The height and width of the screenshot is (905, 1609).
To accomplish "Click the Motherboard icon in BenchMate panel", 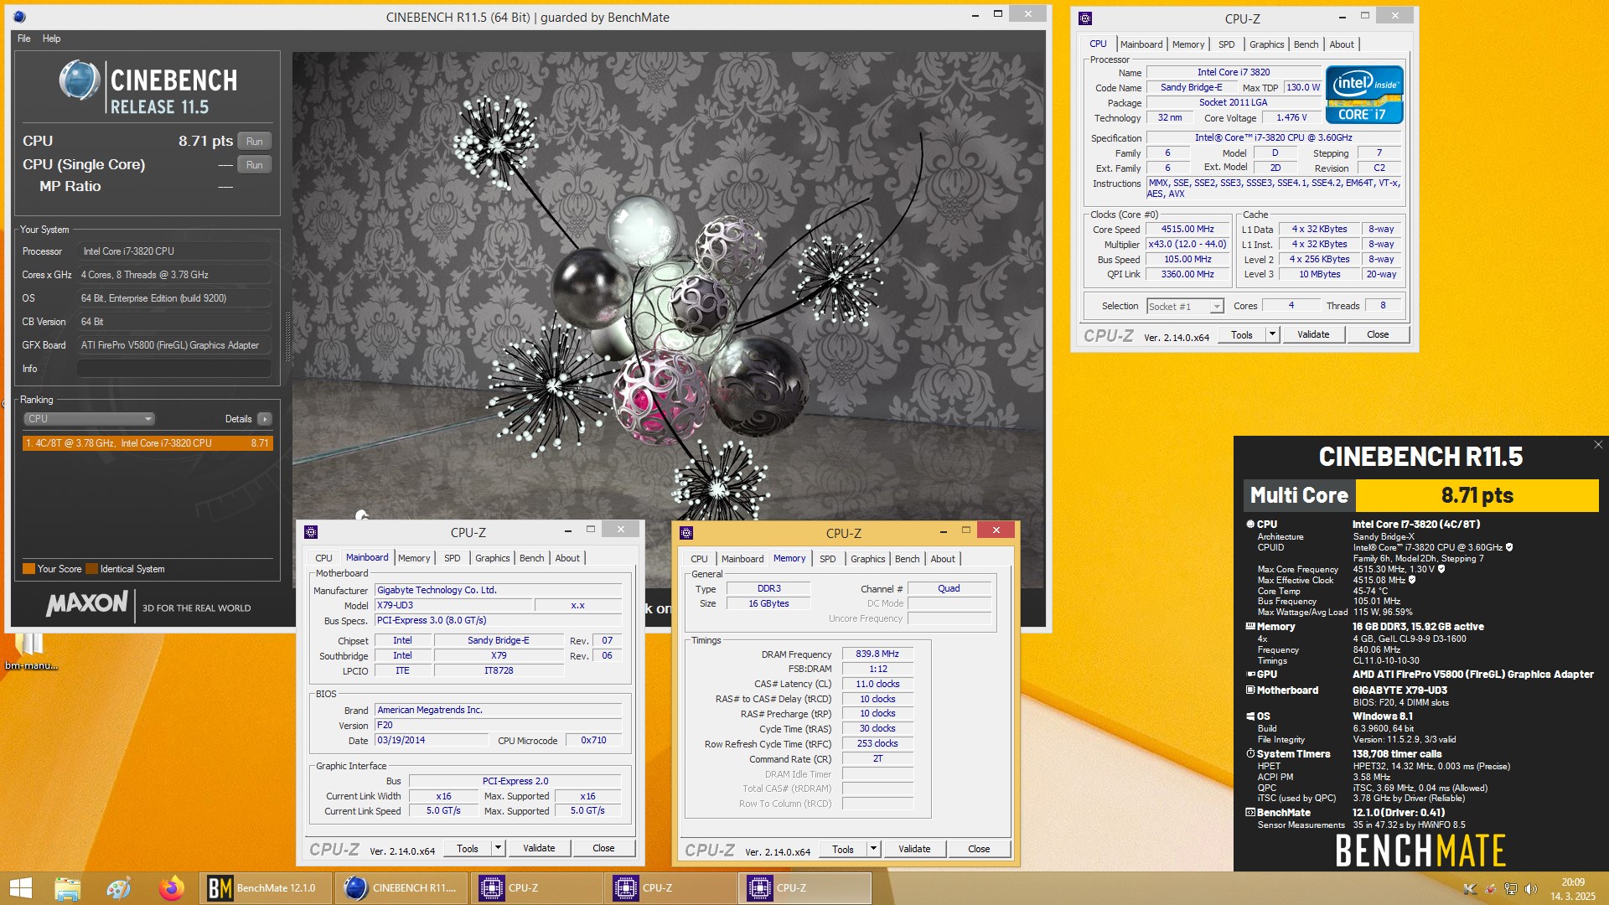I will (1250, 690).
